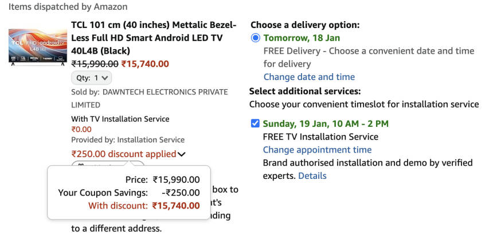Image resolution: width=489 pixels, height=240 pixels.
Task: Click the red ₹15,740.00 item price
Action: pos(145,64)
